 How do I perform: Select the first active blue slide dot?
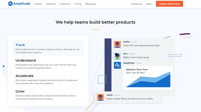pyautogui.click(x=4, y=66)
